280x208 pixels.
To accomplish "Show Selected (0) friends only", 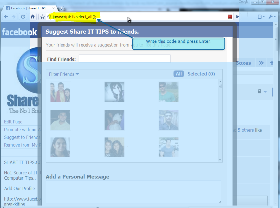I will pyautogui.click(x=201, y=74).
